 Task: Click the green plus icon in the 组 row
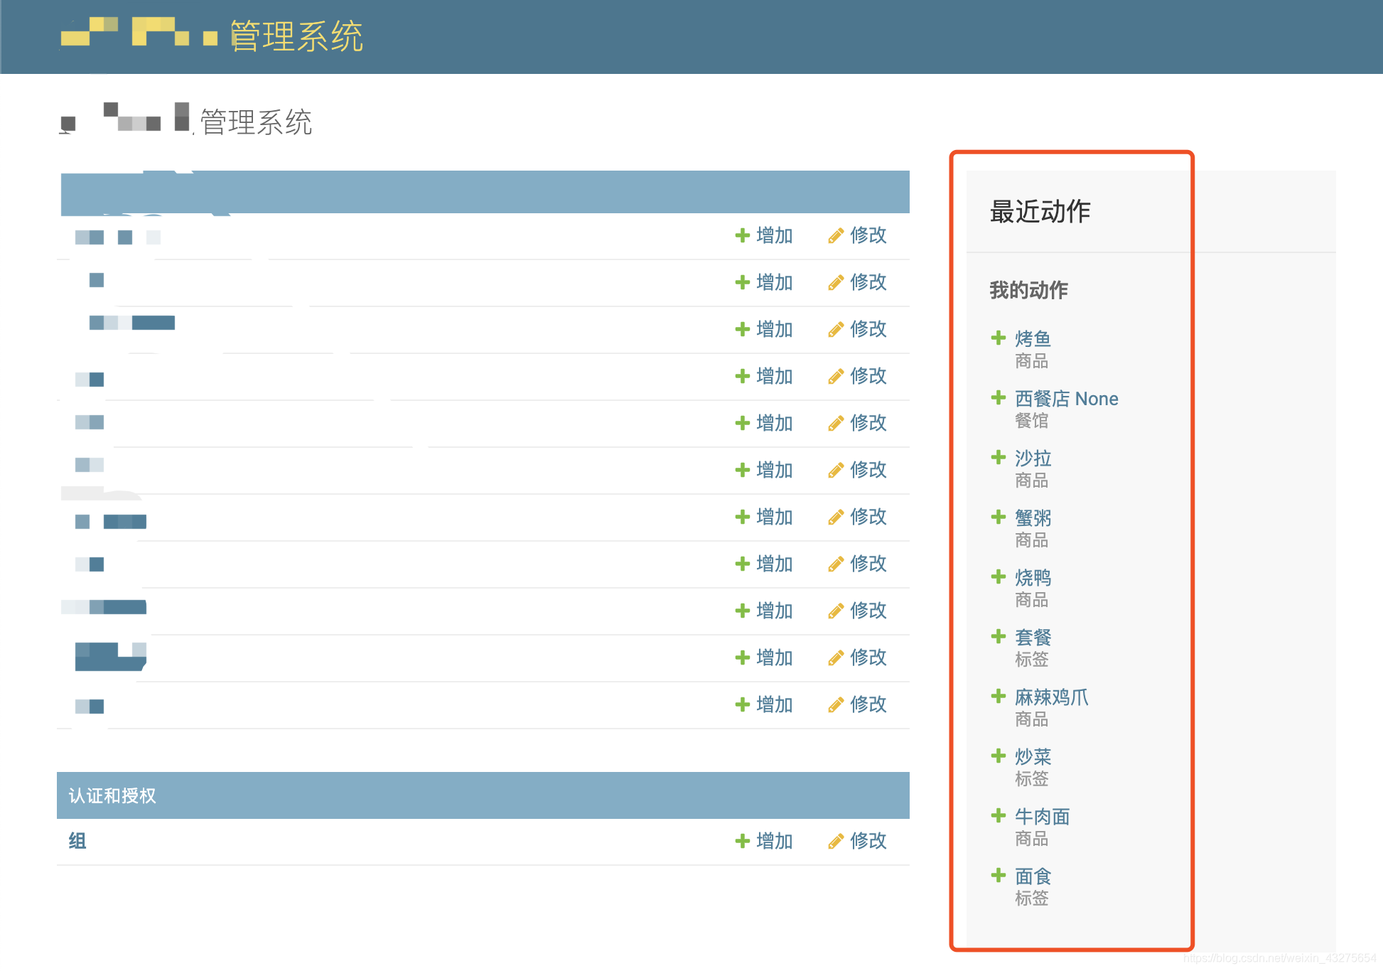pos(742,842)
